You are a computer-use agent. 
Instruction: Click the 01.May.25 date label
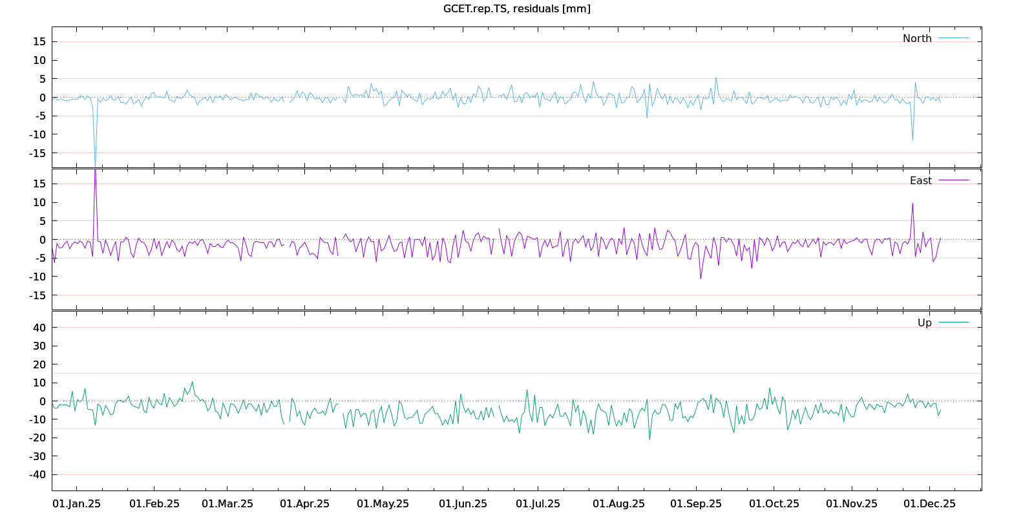[x=383, y=503]
